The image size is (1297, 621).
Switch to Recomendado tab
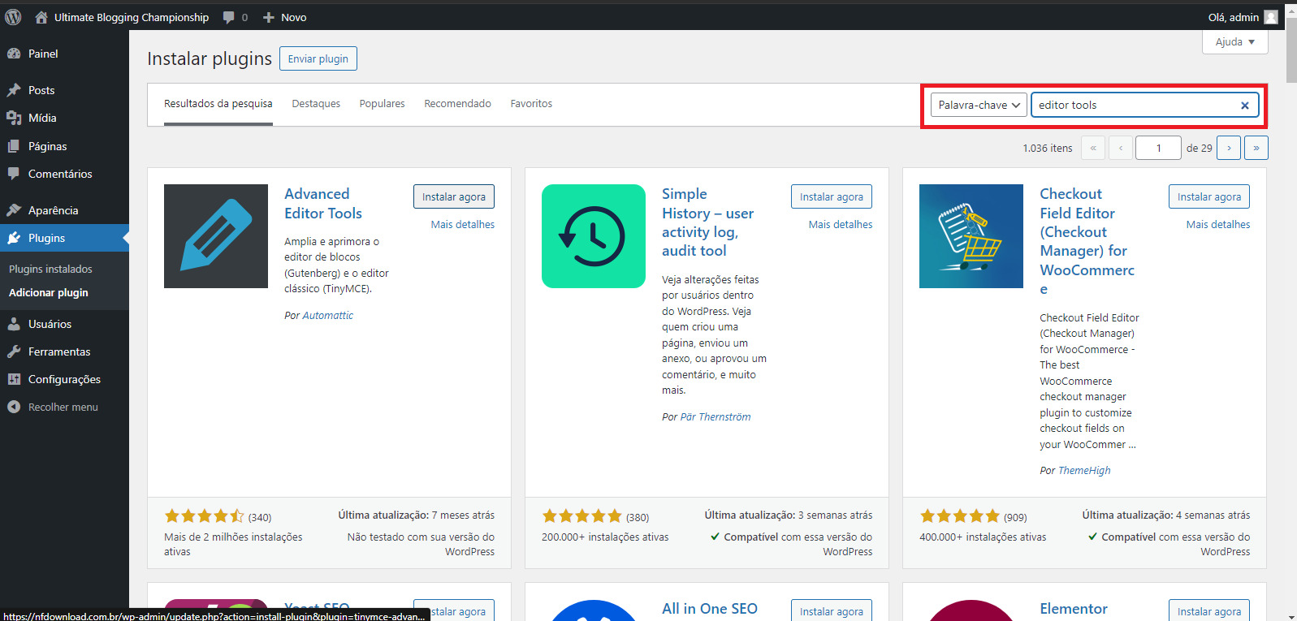pyautogui.click(x=457, y=104)
